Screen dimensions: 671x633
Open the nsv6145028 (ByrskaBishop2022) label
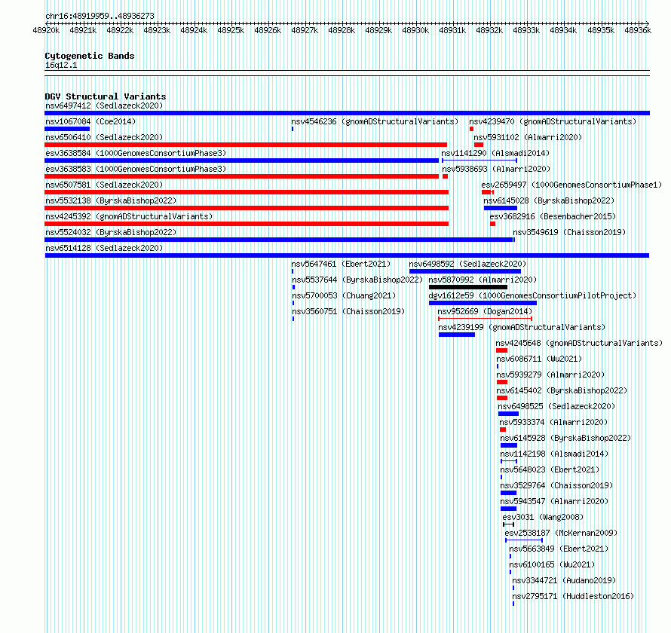coord(549,200)
